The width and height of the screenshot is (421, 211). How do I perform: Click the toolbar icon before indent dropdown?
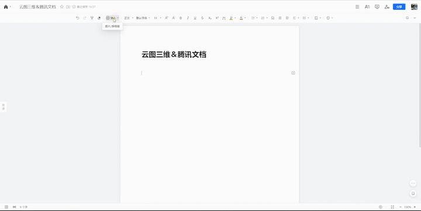point(287,18)
